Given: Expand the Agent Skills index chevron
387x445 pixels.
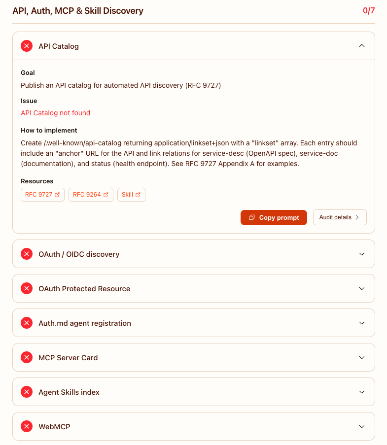Looking at the screenshot, I should coord(362,392).
